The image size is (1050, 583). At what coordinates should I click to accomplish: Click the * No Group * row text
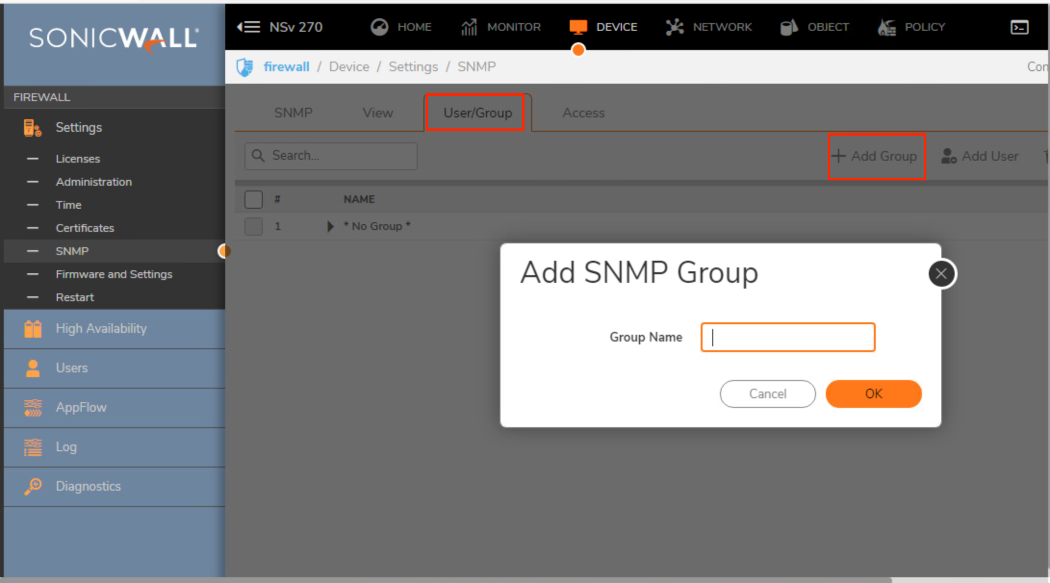click(377, 226)
